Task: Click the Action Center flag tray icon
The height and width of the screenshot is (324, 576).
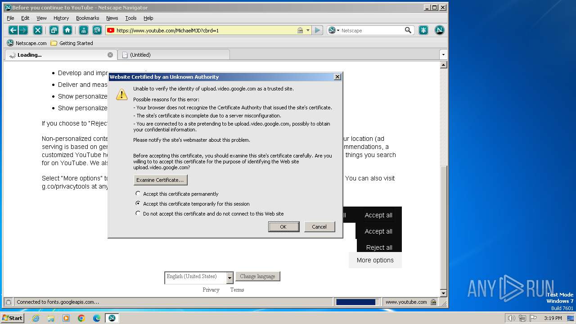Action: tap(533, 318)
